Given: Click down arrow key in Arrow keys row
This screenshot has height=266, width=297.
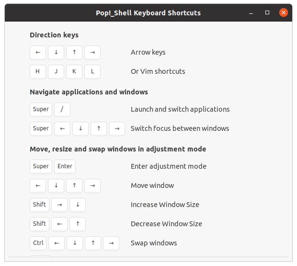Looking at the screenshot, I should [x=56, y=52].
